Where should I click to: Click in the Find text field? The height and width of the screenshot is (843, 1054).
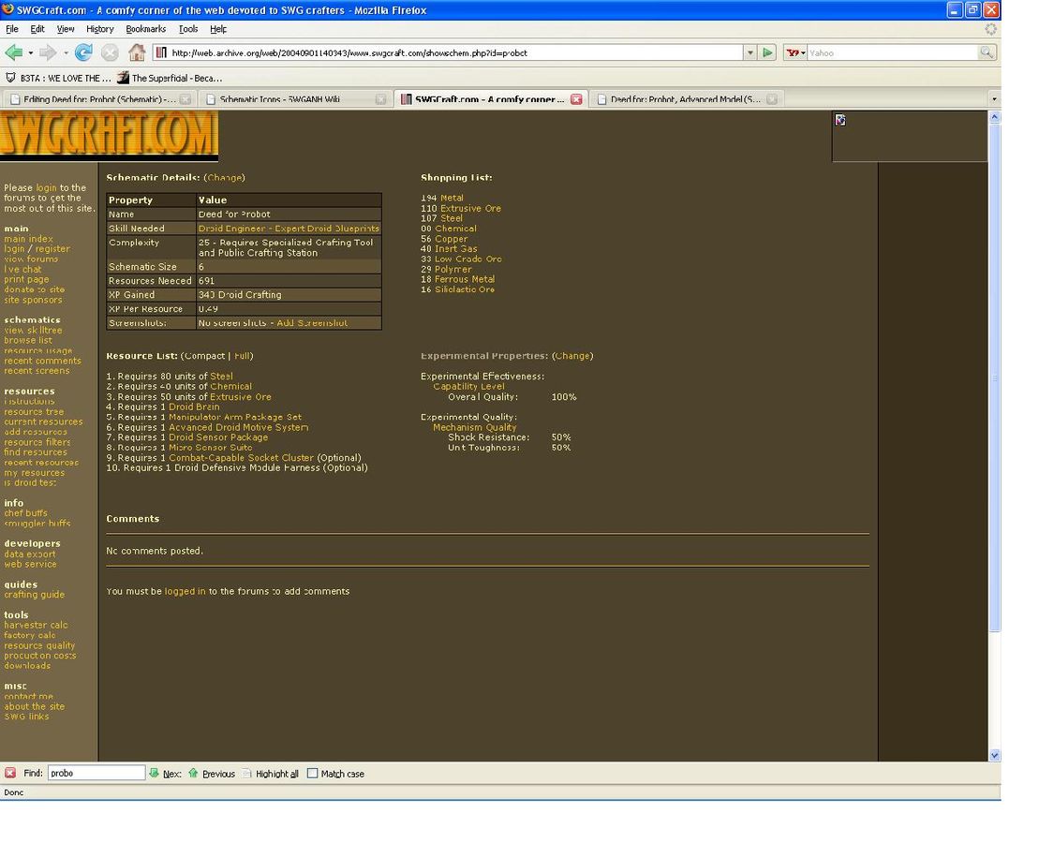coord(96,773)
